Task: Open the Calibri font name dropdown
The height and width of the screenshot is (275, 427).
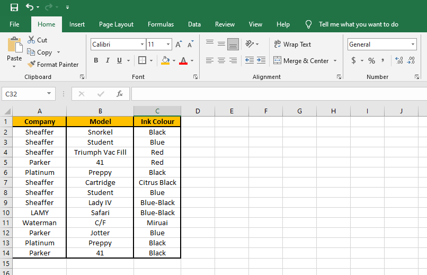Action: (x=142, y=45)
